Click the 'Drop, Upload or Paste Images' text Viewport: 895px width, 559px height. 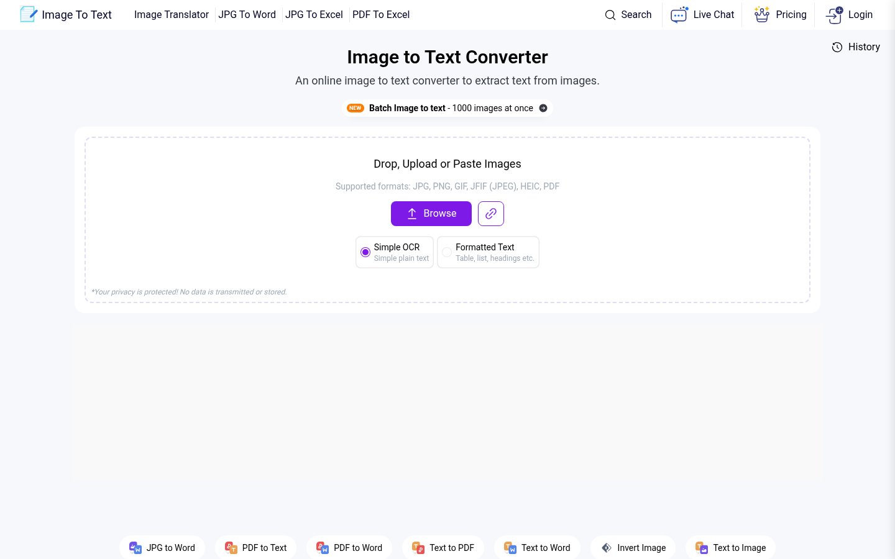click(x=447, y=164)
